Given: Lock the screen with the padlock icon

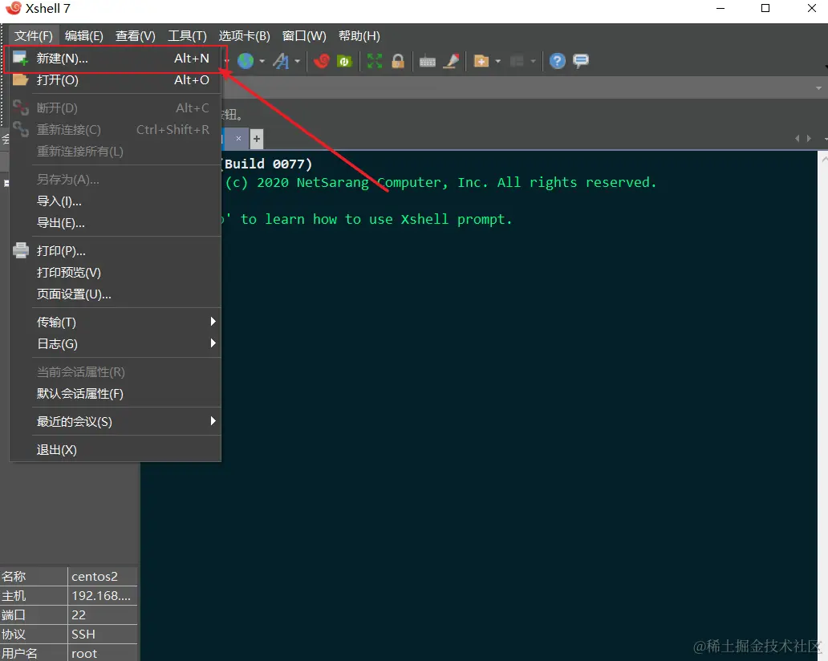Looking at the screenshot, I should click(398, 61).
